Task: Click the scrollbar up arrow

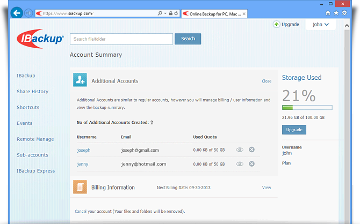Action: [x=347, y=26]
